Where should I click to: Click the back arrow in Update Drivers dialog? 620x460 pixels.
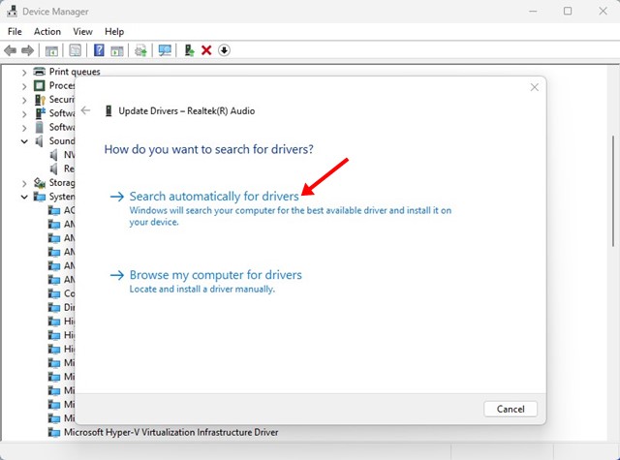click(x=85, y=110)
